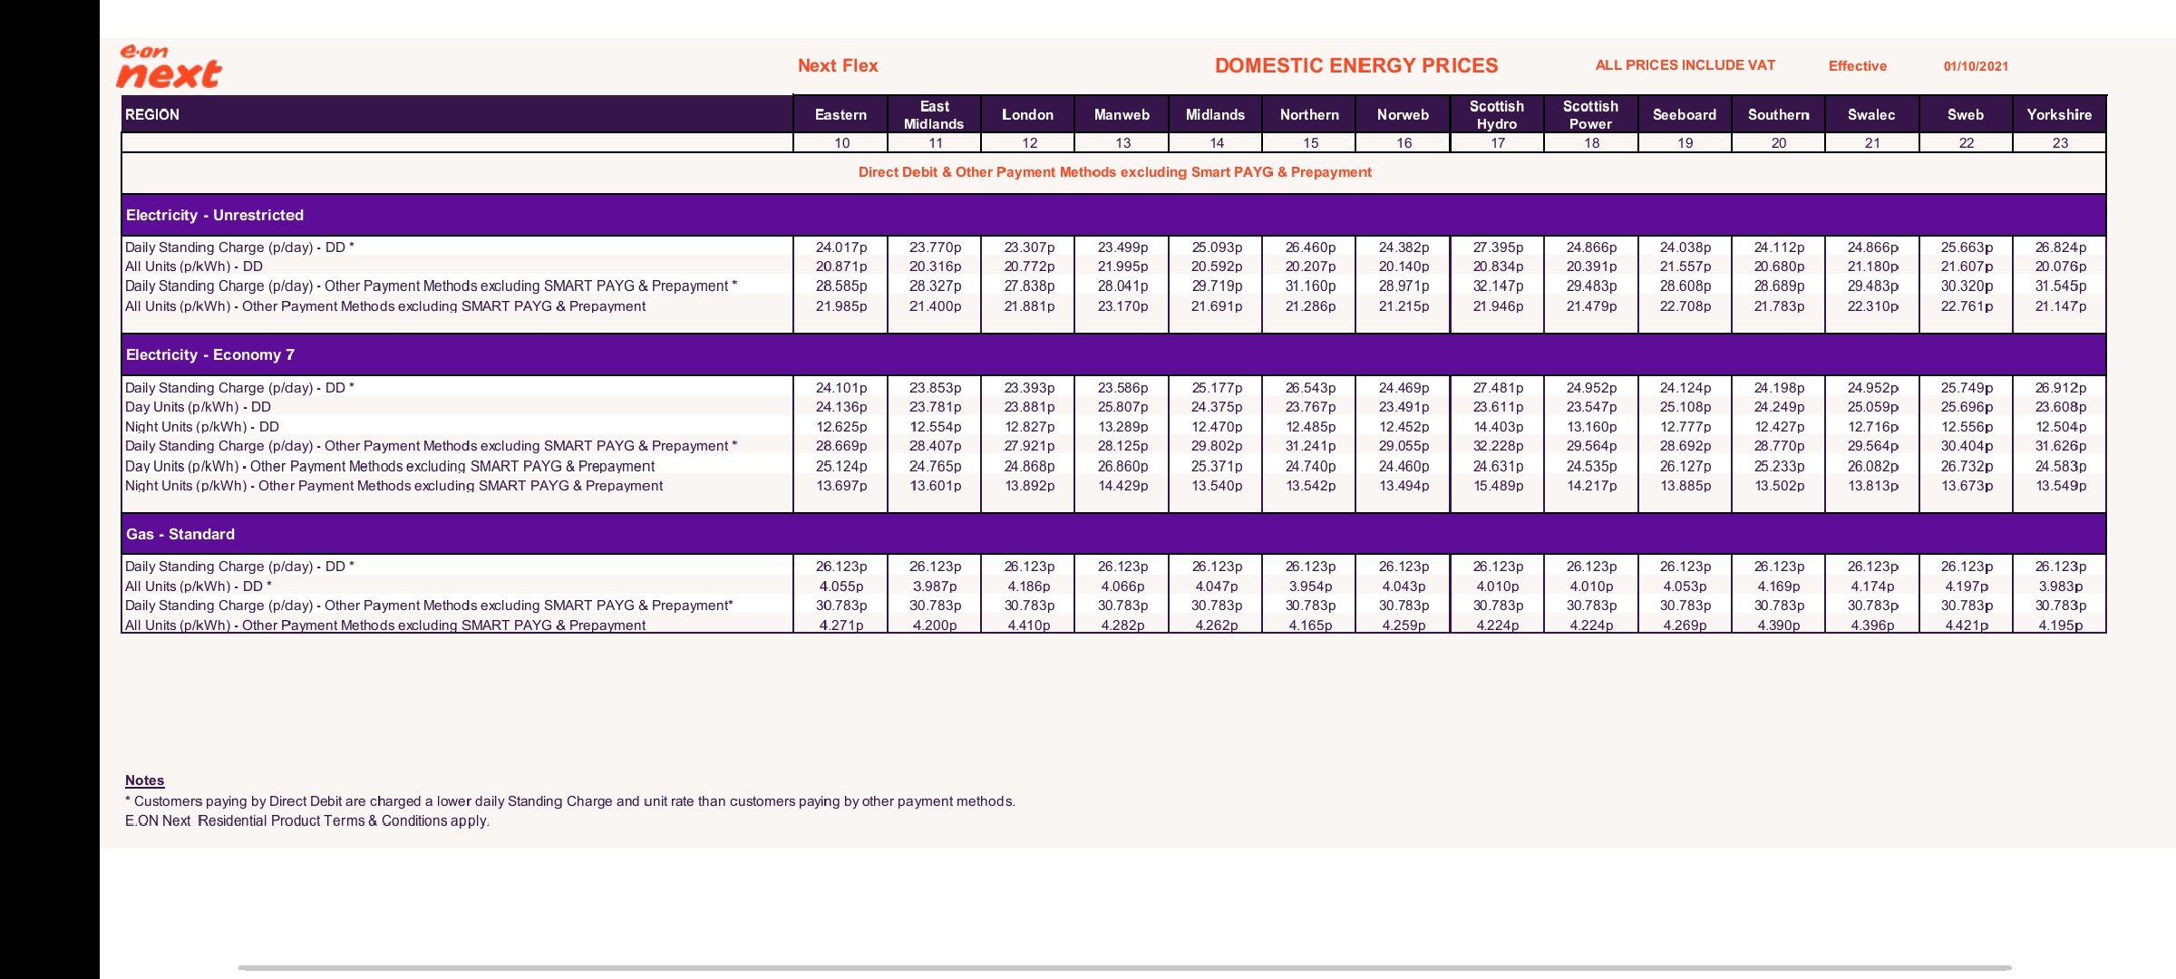Click the London gas value 4.186p
The image size is (2176, 979).
click(x=1029, y=586)
